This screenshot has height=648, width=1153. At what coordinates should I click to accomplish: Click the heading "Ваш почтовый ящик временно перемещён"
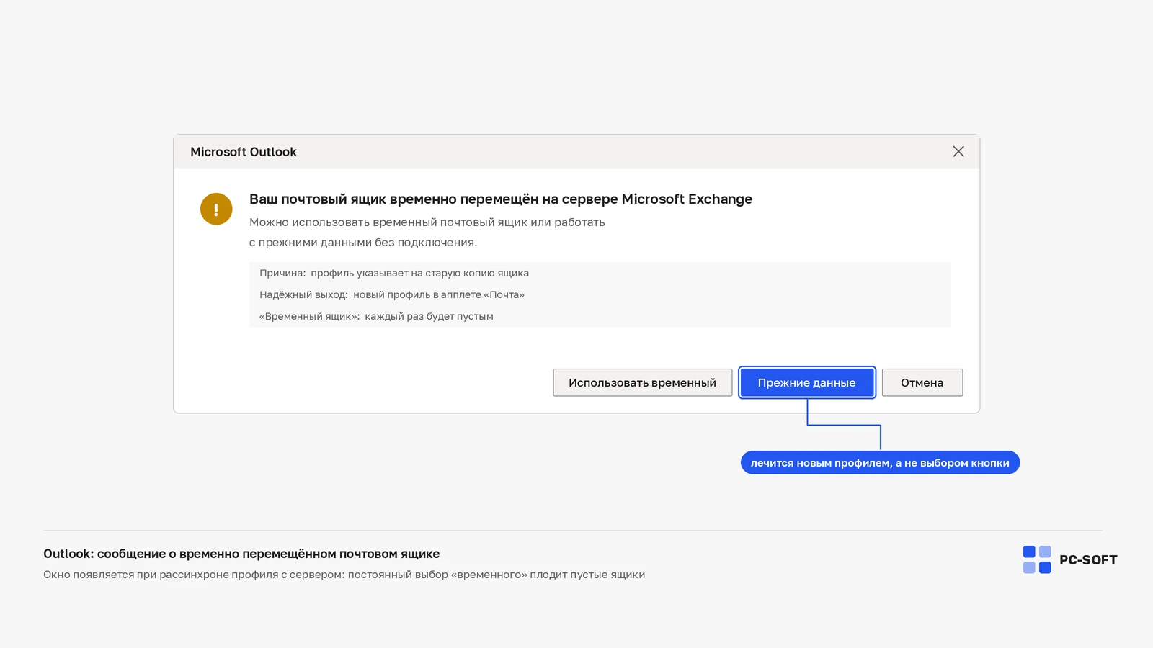[393, 199]
